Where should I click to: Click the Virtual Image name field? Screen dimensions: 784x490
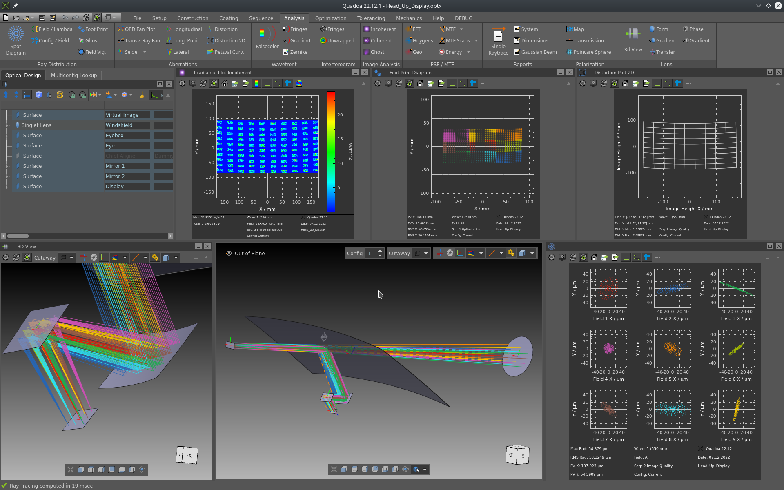click(127, 115)
